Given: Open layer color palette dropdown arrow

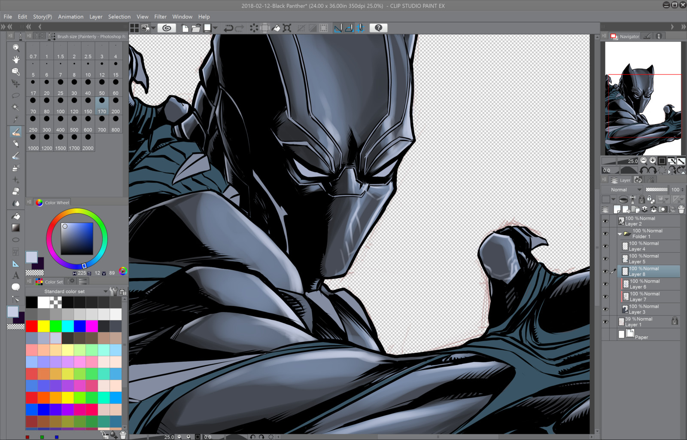Looking at the screenshot, I should (613, 199).
